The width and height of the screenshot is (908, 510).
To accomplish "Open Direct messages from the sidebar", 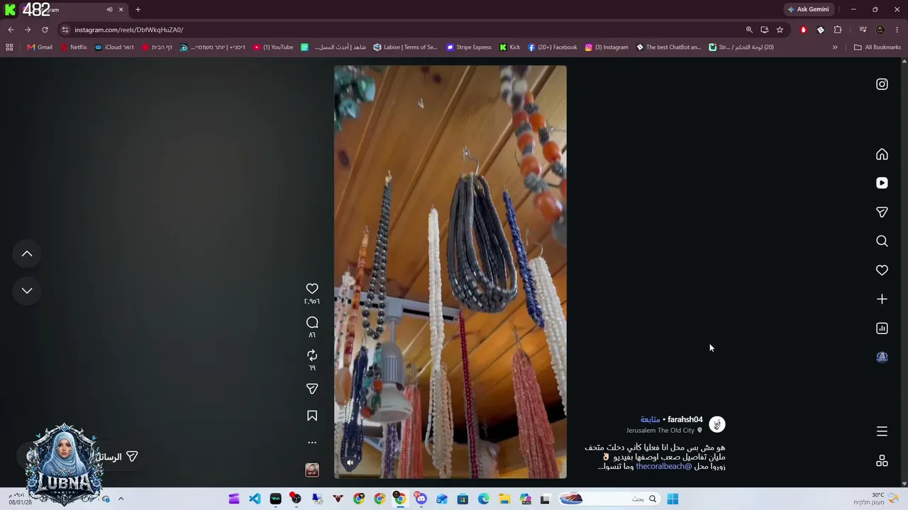I will [x=882, y=212].
